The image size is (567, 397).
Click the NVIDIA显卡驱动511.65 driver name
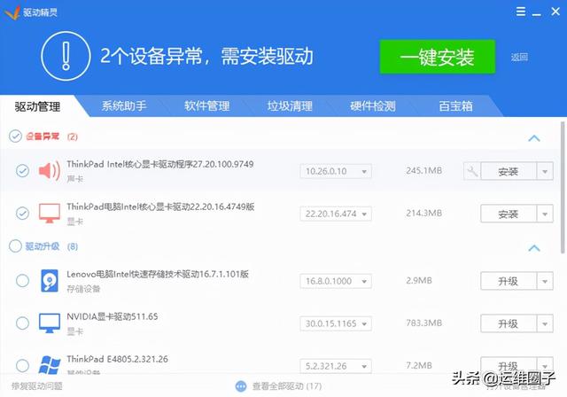pyautogui.click(x=113, y=316)
